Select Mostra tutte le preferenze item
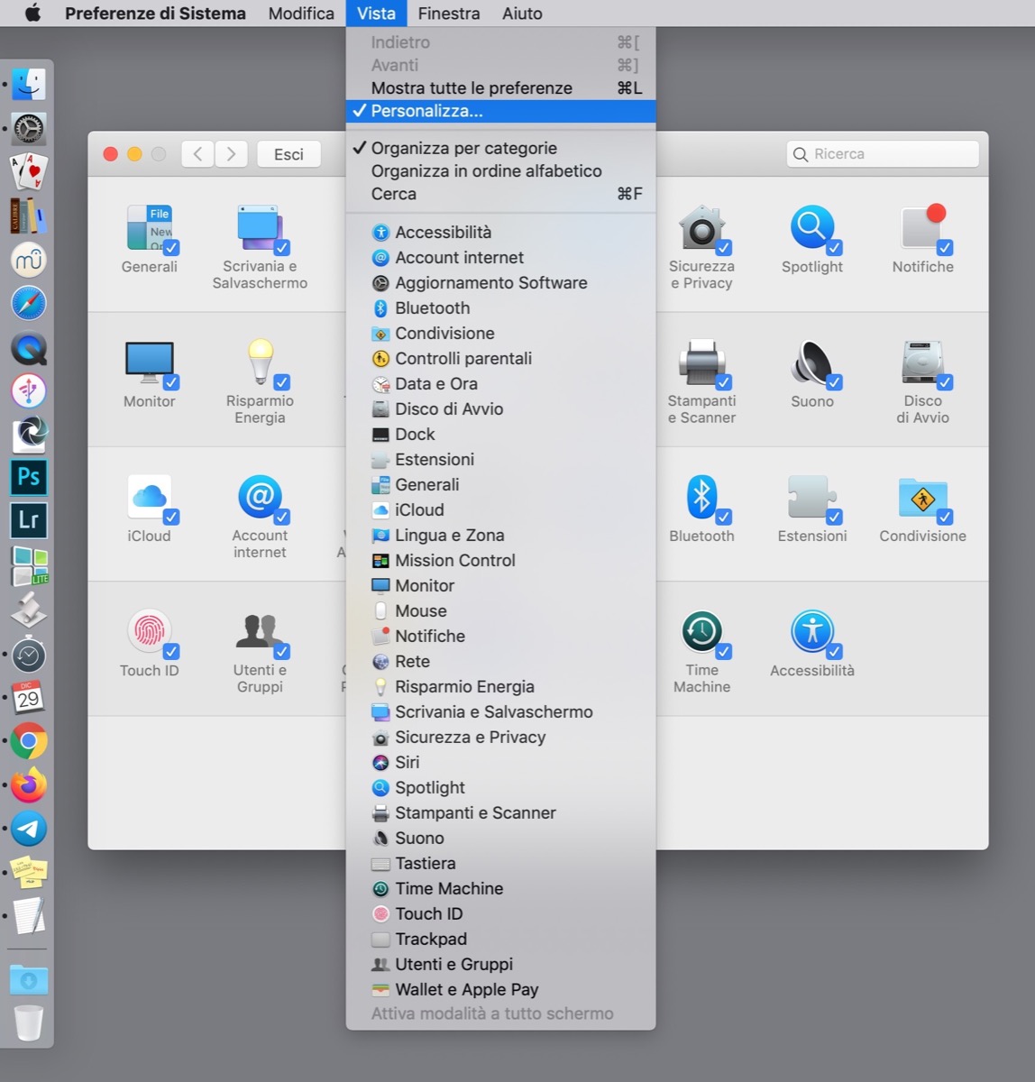1035x1082 pixels. tap(472, 88)
